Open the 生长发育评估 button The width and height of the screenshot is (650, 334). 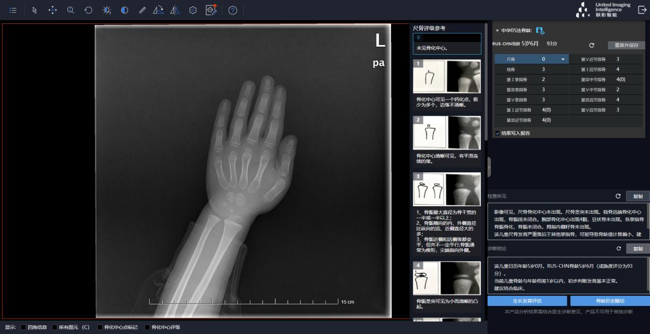[527, 301]
